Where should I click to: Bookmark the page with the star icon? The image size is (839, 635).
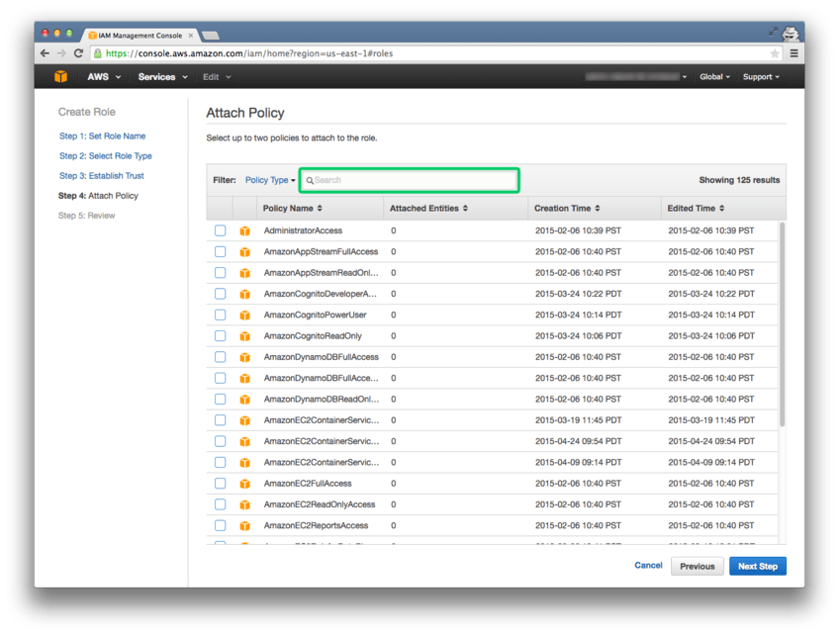[x=775, y=53]
